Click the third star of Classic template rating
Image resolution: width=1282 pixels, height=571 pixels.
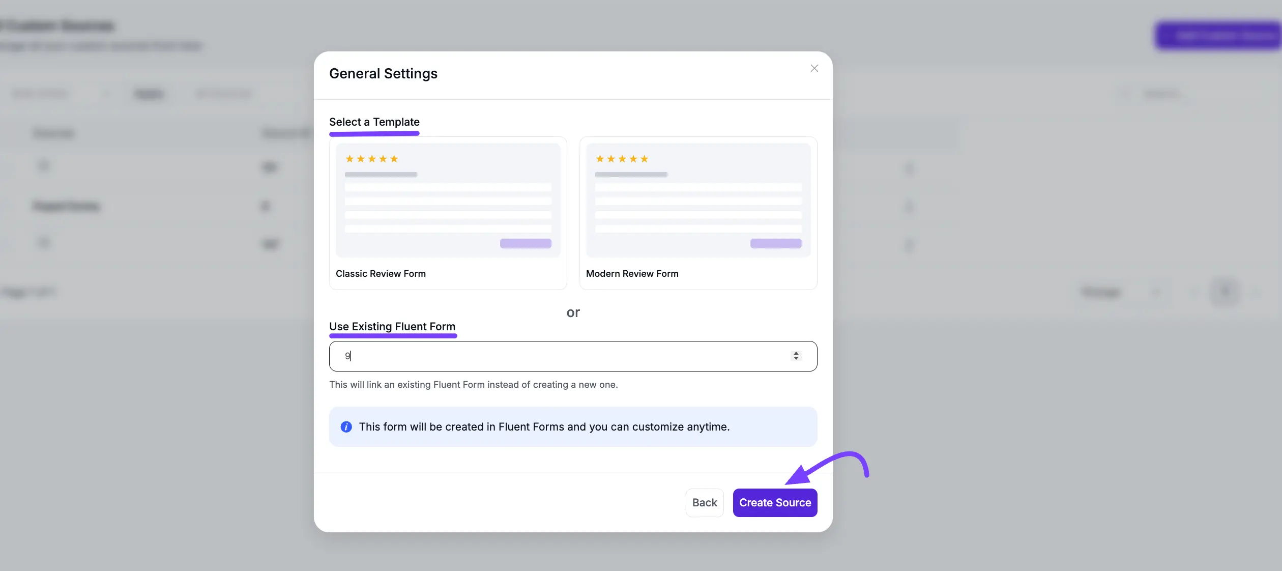tap(372, 158)
